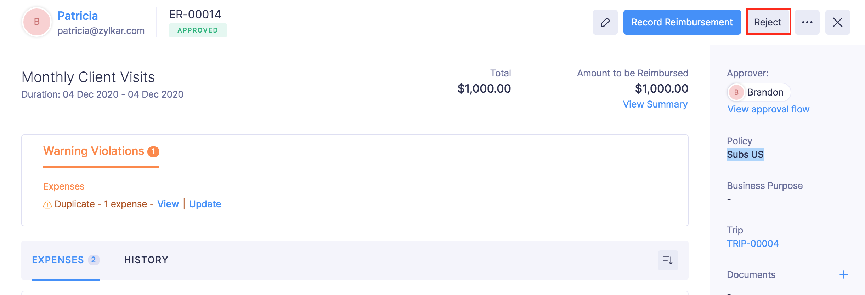Reject the expense report
This screenshot has height=295, width=865.
[x=768, y=22]
